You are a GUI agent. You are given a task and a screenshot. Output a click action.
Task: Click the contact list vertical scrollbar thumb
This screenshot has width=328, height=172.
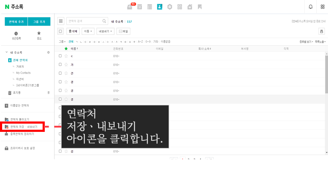[327, 74]
